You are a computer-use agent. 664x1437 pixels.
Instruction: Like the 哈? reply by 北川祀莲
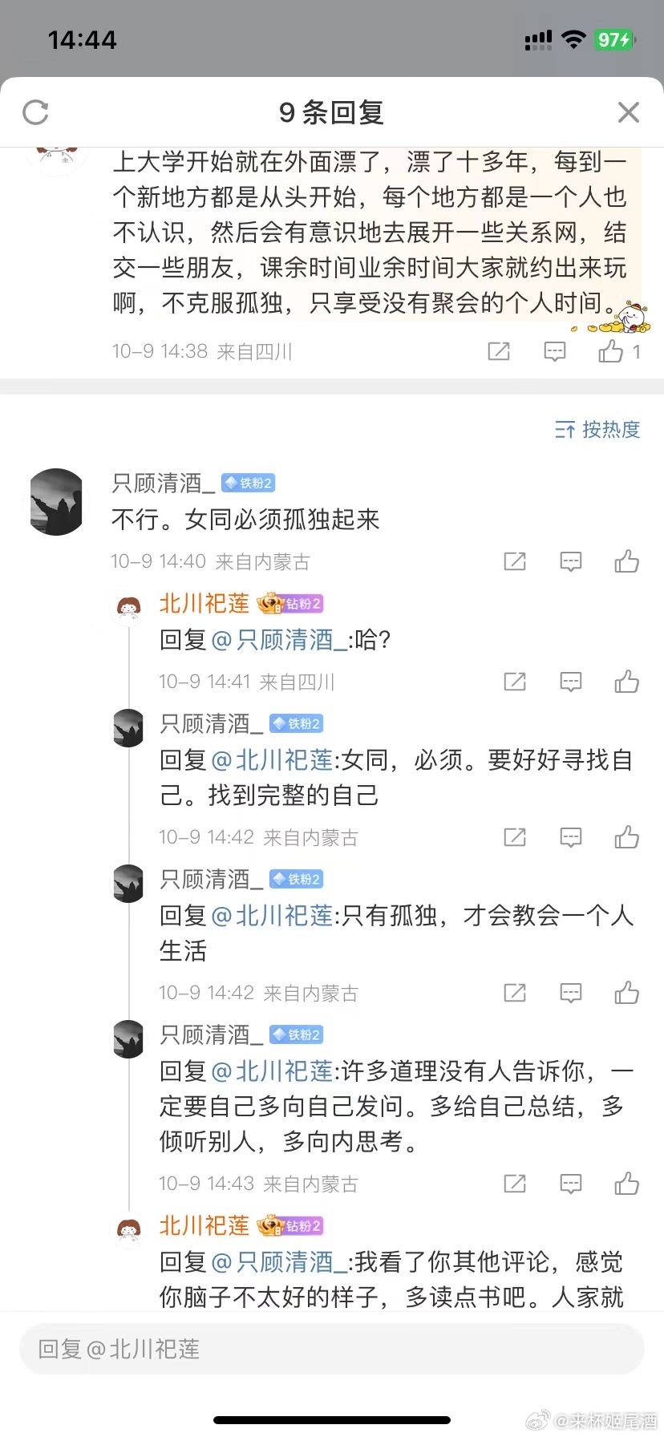pos(626,682)
